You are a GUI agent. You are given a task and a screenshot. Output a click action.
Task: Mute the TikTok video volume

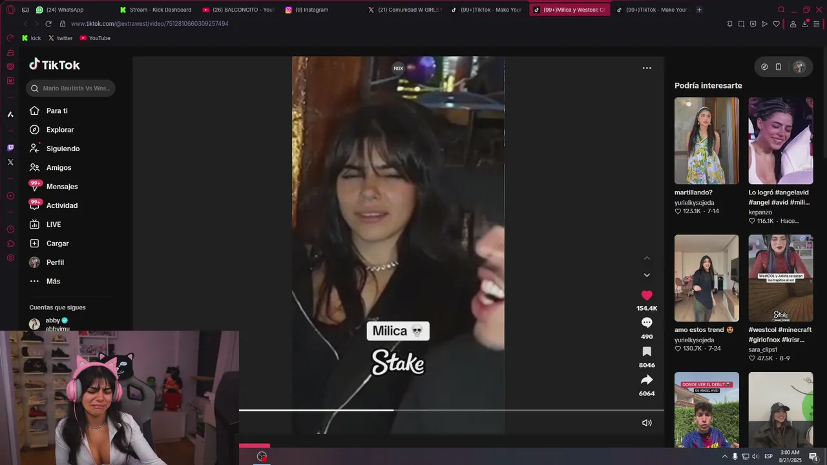click(647, 423)
